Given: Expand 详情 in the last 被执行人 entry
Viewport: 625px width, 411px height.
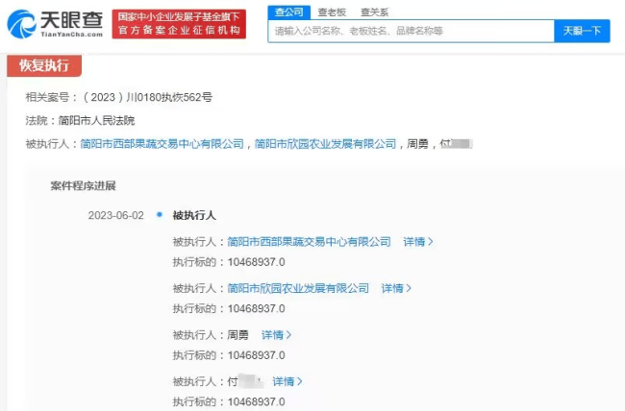Looking at the screenshot, I should 287,381.
